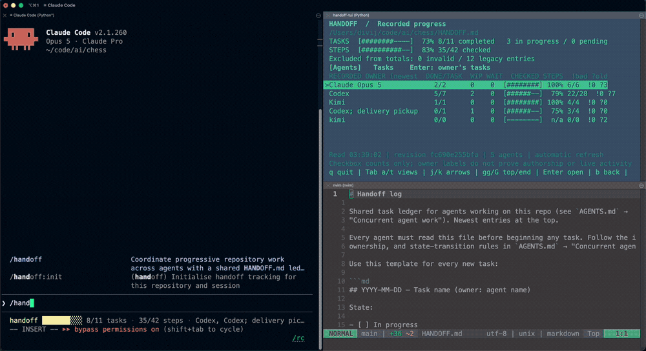The image size is (646, 351).
Task: Click the green sign column marker on line 1
Action: (351, 194)
